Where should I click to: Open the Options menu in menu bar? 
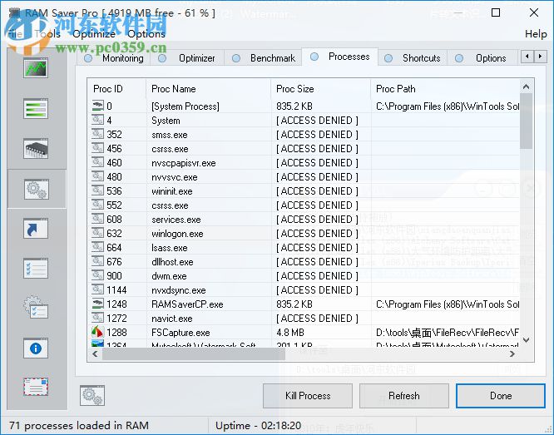146,34
